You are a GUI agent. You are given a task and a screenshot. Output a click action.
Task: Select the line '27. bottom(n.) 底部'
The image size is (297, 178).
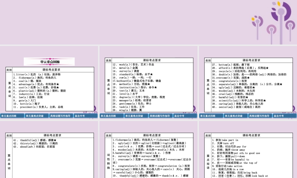pos(231,65)
